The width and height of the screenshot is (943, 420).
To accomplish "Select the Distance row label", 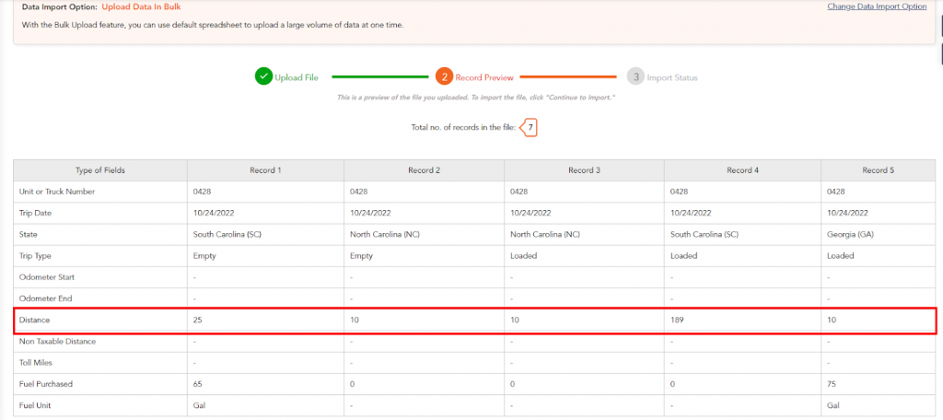I will point(35,321).
